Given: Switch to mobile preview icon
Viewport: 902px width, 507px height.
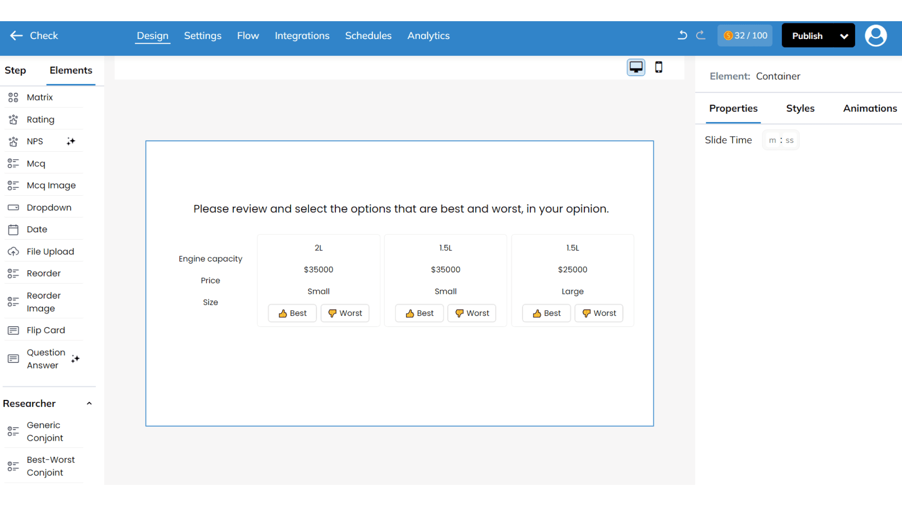Looking at the screenshot, I should (x=659, y=67).
